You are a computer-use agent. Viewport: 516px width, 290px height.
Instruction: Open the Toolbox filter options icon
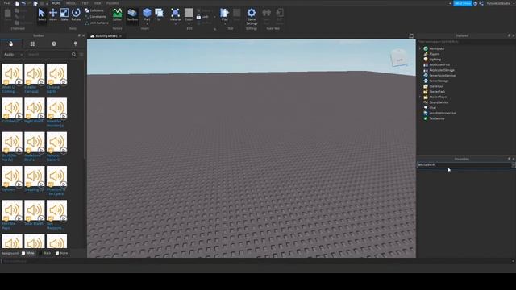pyautogui.click(x=81, y=55)
